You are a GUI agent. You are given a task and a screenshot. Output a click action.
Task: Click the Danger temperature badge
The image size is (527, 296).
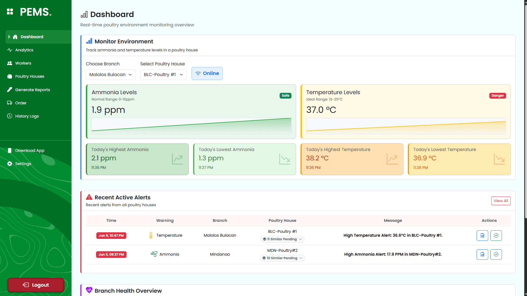[x=498, y=96]
